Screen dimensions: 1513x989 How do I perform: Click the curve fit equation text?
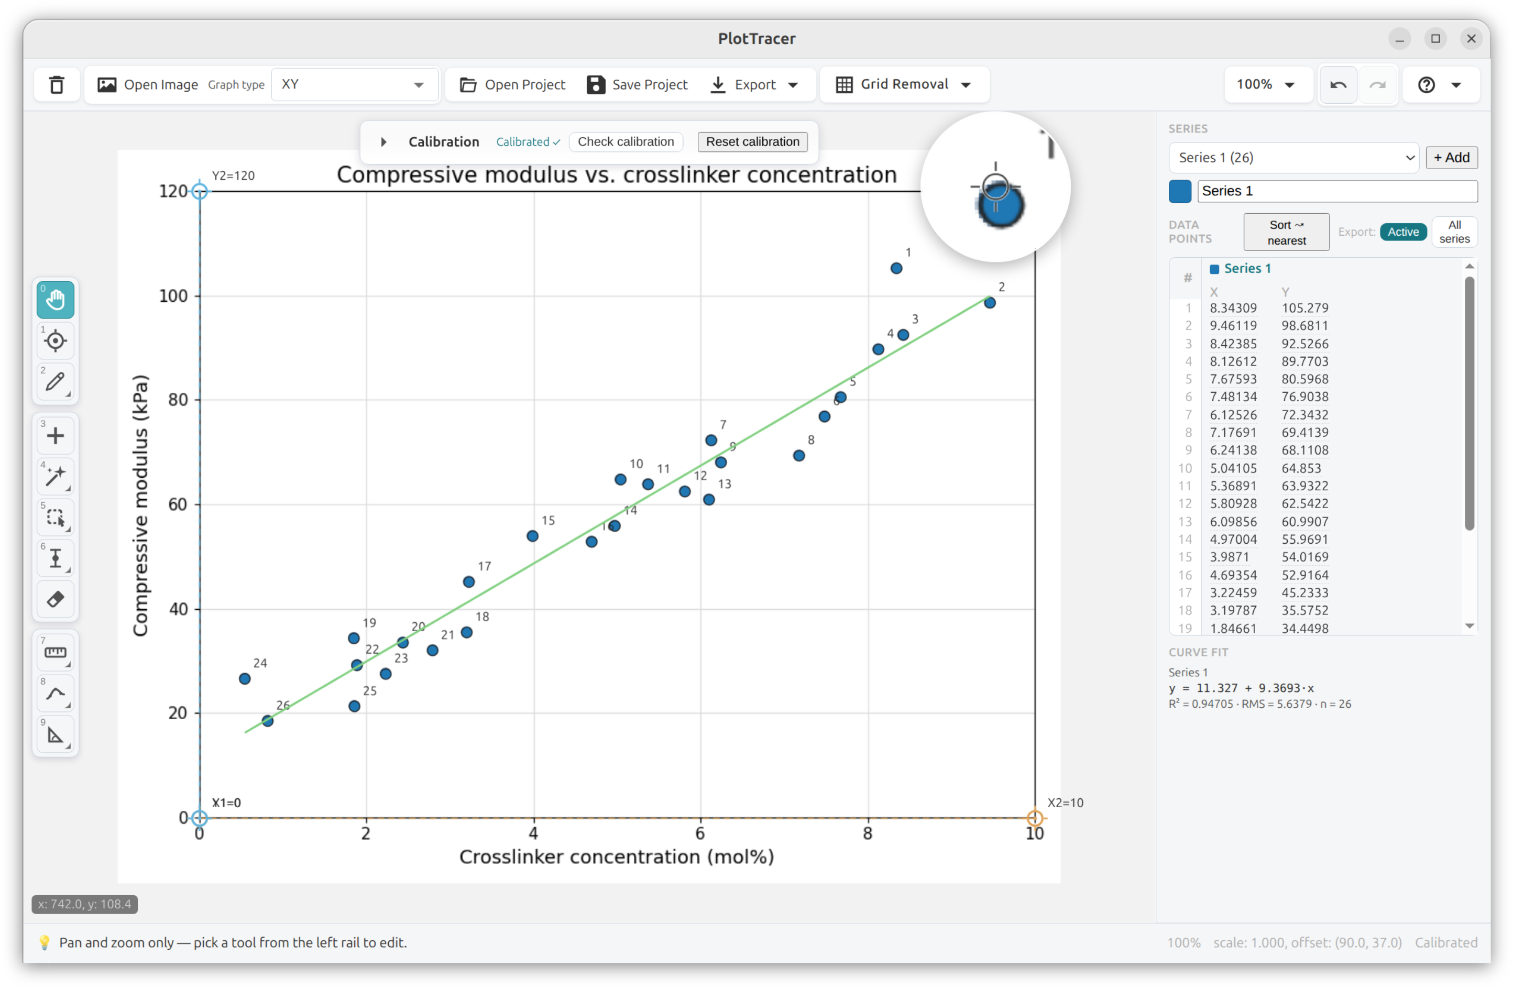tap(1242, 688)
